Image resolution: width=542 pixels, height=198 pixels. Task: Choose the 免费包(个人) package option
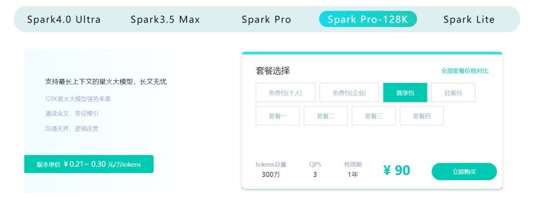point(286,93)
